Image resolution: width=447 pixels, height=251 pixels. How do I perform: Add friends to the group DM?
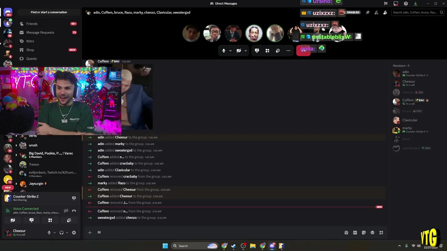click(x=376, y=13)
